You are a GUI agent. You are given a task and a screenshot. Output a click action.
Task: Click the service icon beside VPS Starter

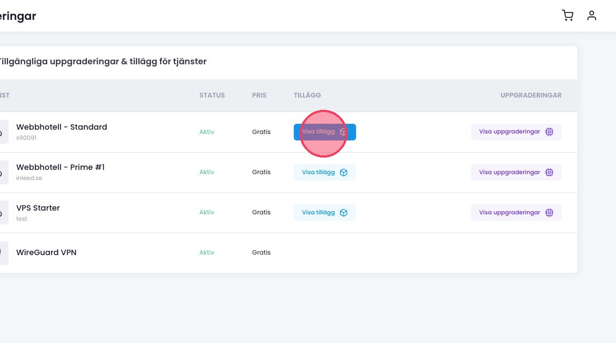3,212
